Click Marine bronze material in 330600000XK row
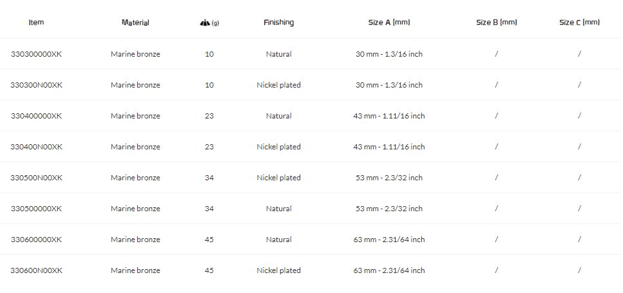623x293 pixels. 135,240
